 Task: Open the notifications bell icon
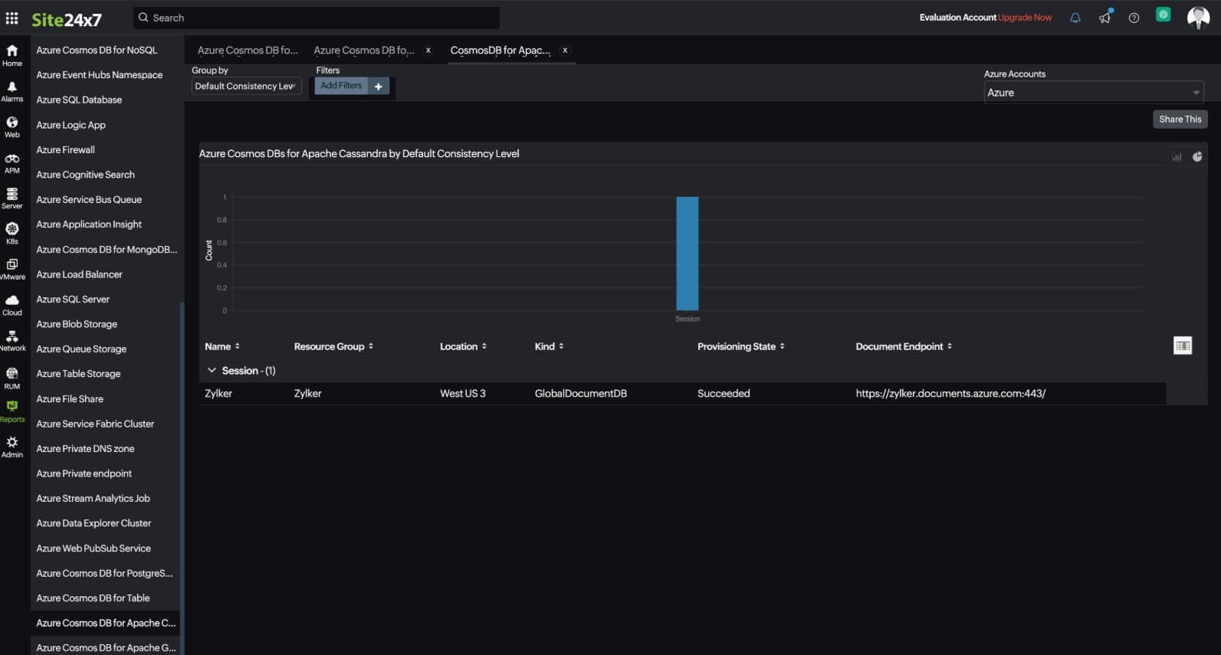coord(1075,18)
